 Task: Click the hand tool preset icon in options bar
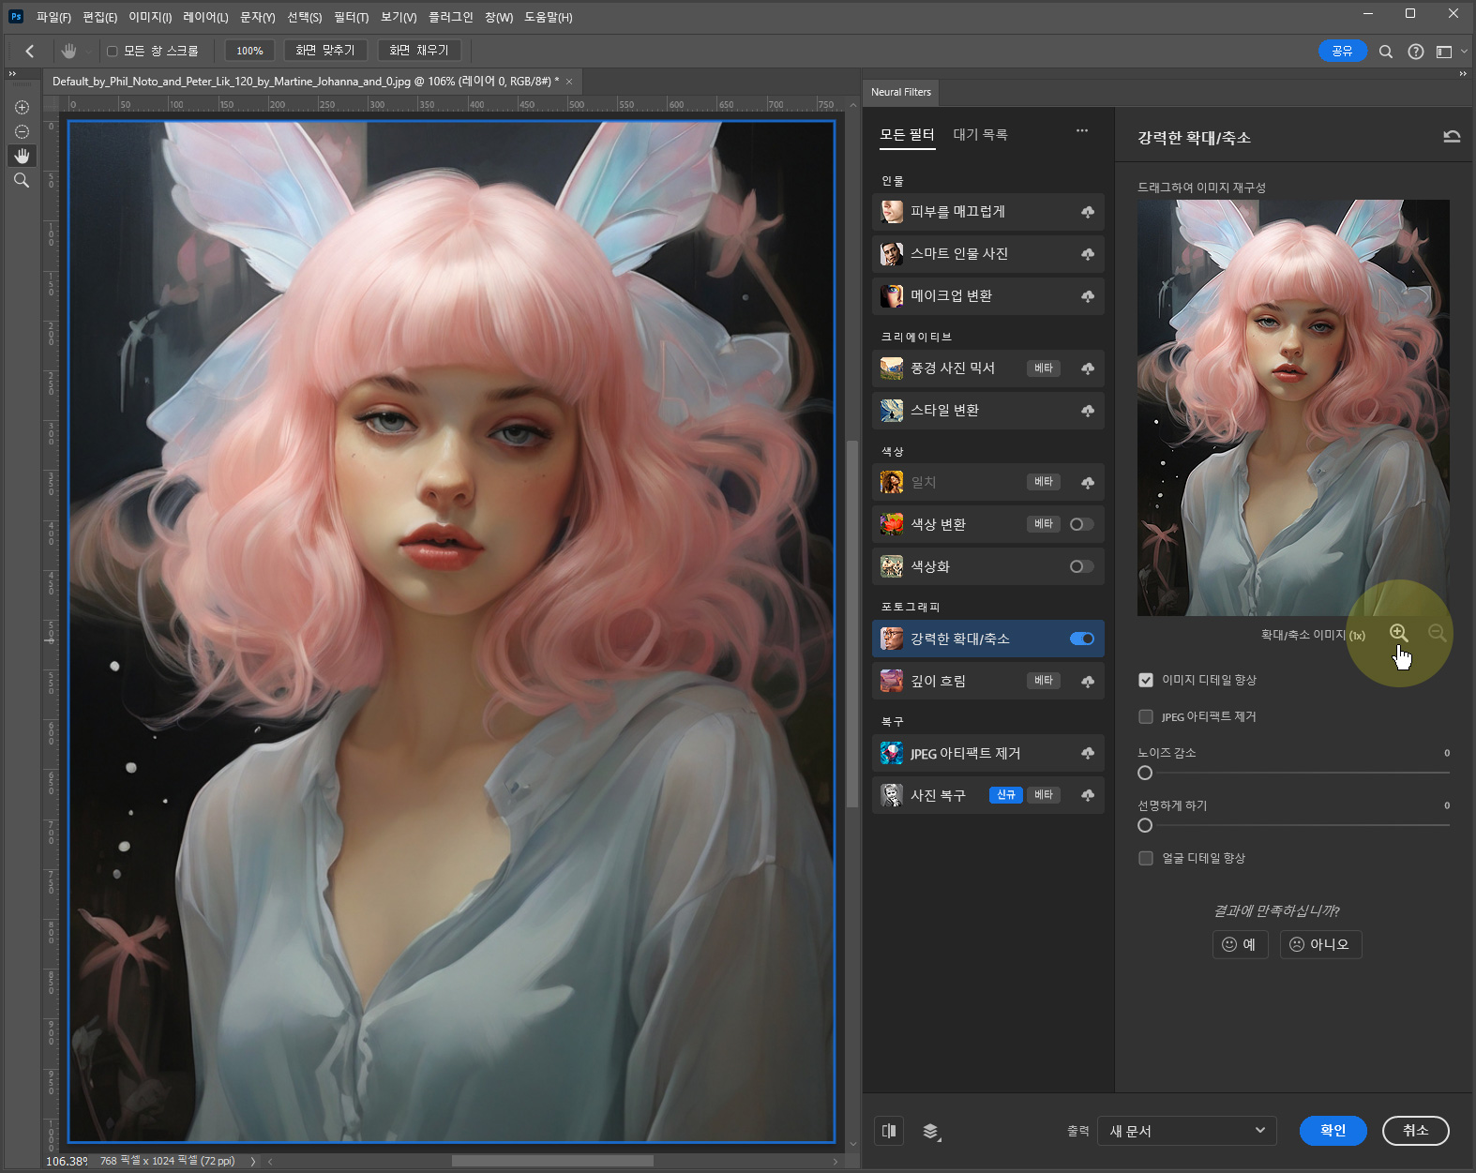(x=68, y=51)
